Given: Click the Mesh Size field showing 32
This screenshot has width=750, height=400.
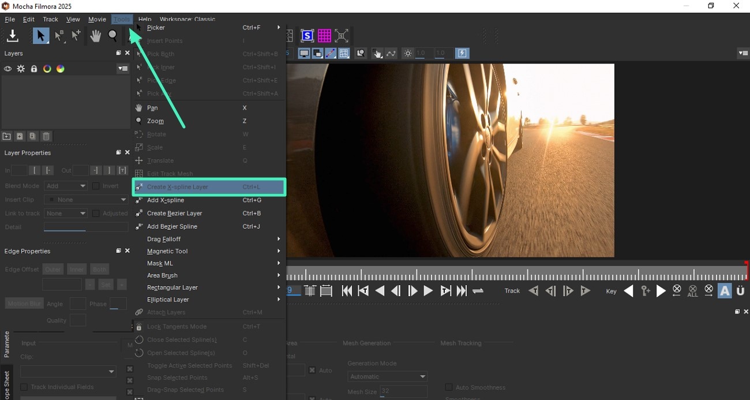Looking at the screenshot, I should pos(404,391).
